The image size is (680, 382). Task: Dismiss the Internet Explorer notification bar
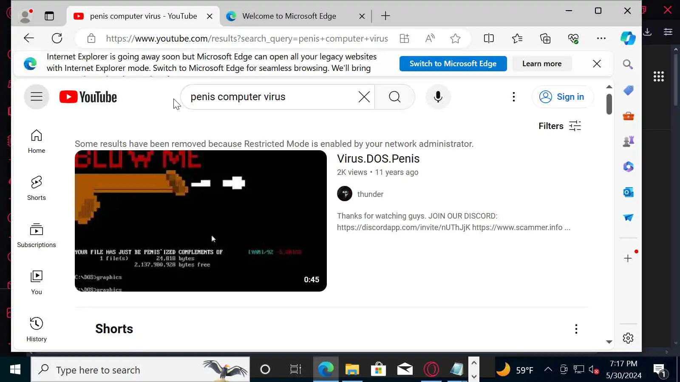[x=597, y=64]
